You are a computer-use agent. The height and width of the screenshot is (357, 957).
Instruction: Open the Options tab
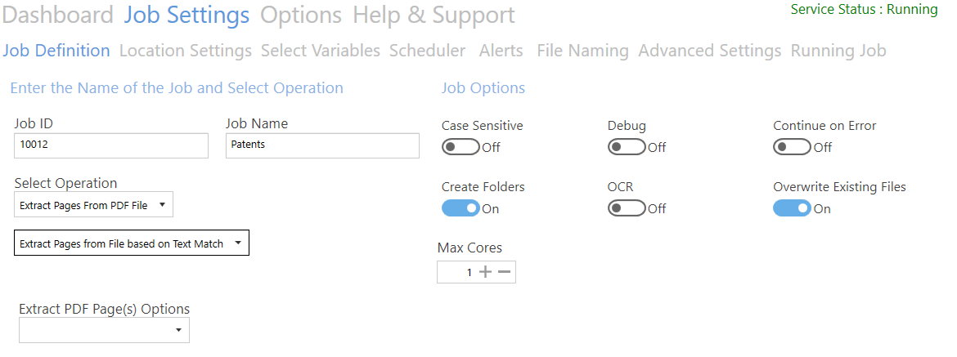(301, 15)
